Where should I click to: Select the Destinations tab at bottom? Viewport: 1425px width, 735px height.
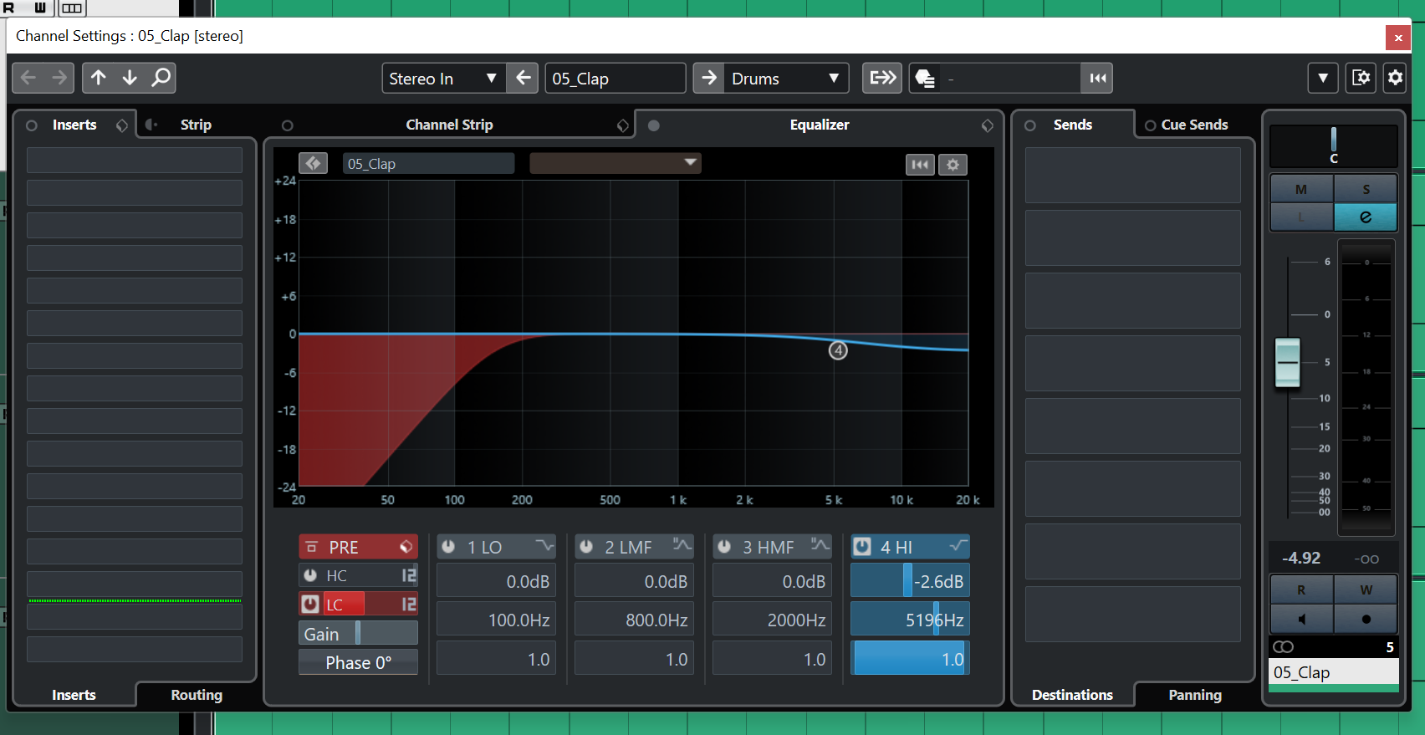coord(1072,695)
